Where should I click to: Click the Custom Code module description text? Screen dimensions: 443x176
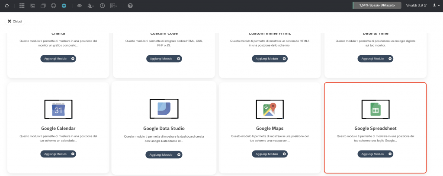coord(164,43)
